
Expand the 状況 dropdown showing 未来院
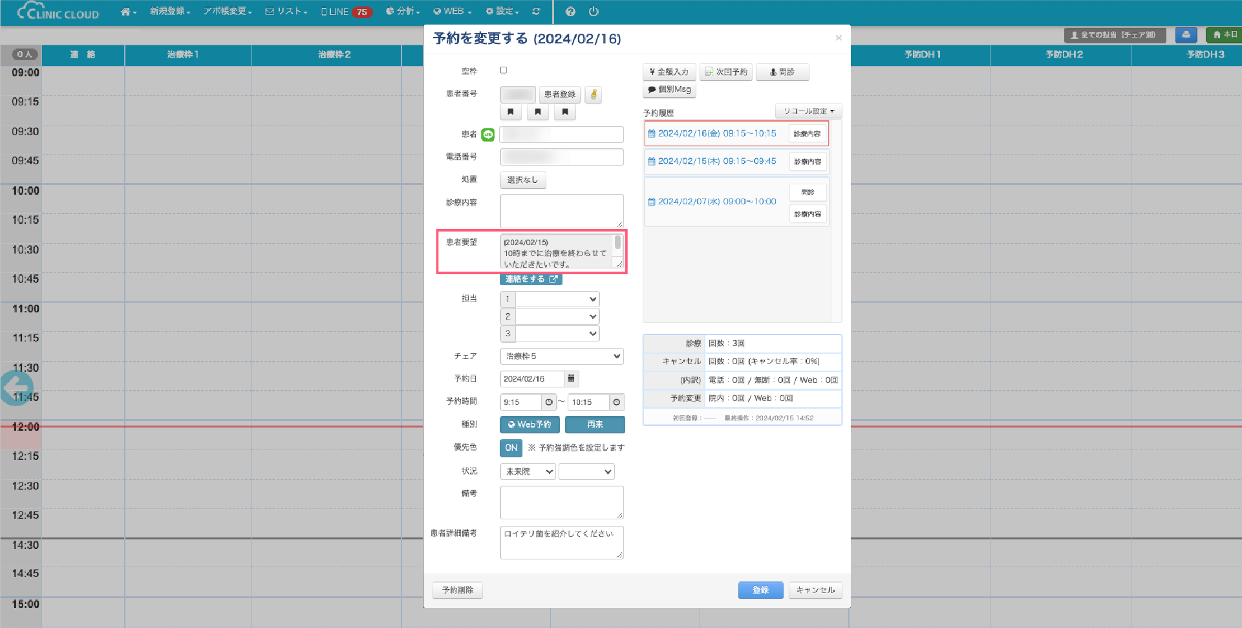point(528,471)
